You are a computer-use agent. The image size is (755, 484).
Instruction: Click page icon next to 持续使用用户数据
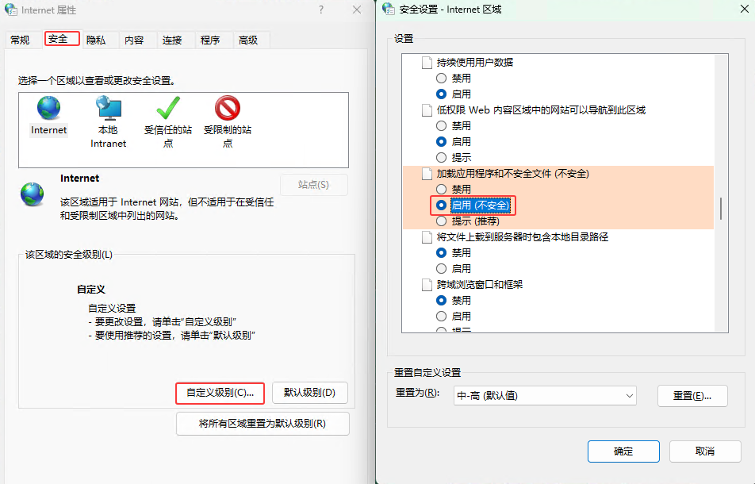[x=427, y=63]
